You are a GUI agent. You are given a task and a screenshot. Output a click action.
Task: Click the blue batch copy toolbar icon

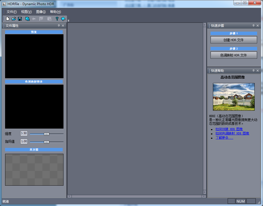[27, 18]
